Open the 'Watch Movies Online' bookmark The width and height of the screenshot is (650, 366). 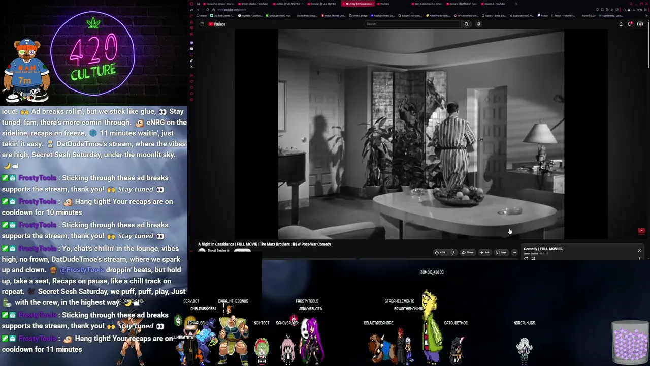(334, 16)
